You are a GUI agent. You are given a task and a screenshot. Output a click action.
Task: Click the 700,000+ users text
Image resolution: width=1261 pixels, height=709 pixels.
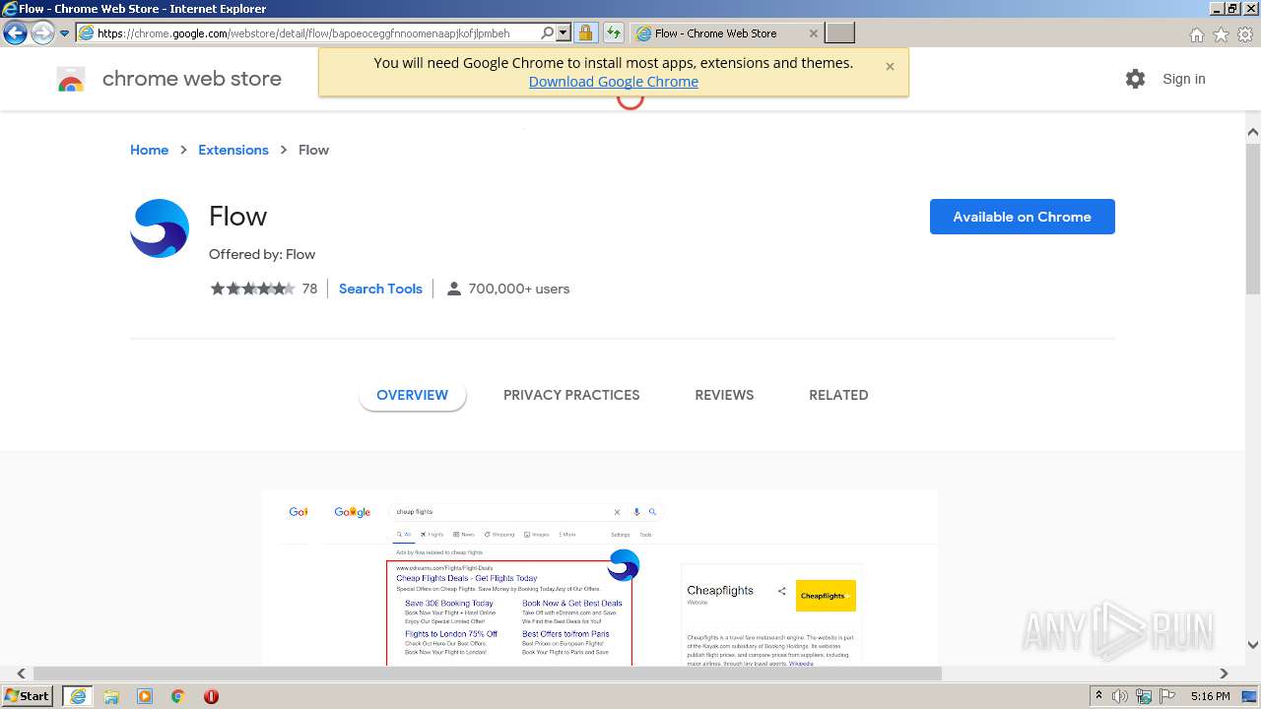519,289
